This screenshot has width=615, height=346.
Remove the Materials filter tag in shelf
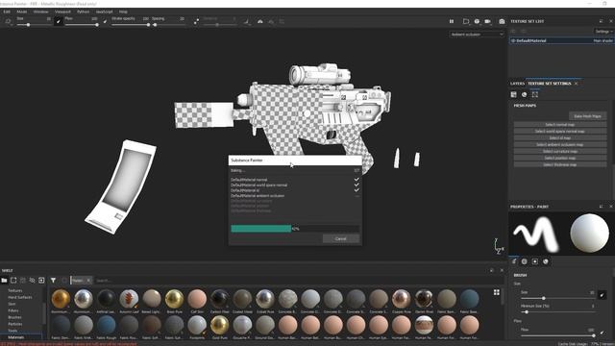point(88,281)
